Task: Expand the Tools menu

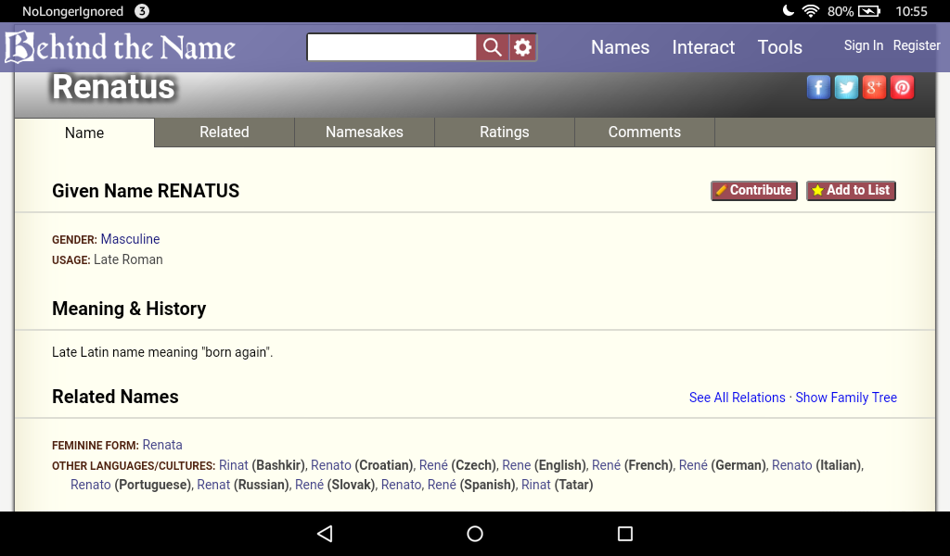Action: pos(779,47)
